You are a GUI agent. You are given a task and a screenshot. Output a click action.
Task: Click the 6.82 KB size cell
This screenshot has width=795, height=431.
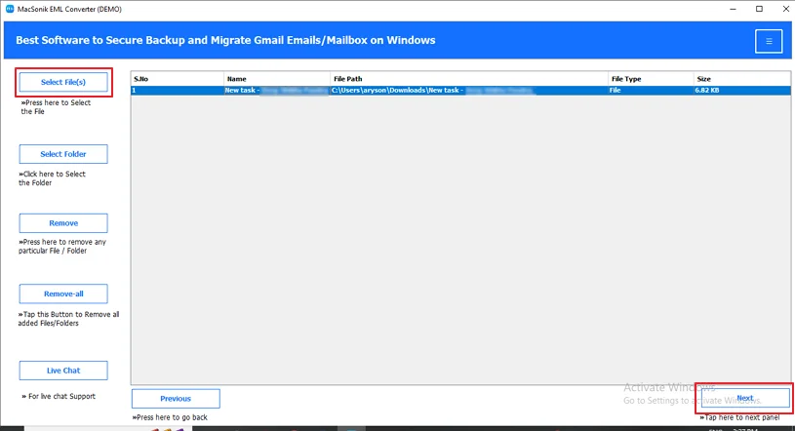tap(741, 91)
